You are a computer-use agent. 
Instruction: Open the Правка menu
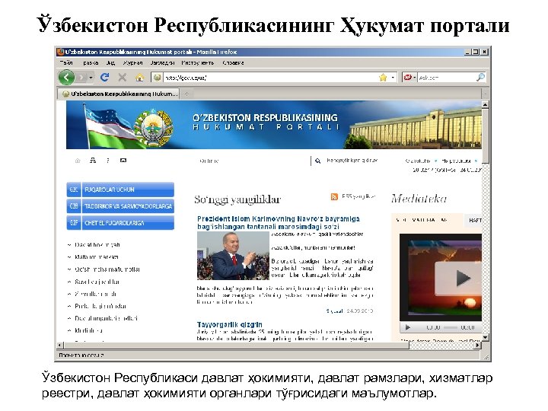(x=91, y=63)
